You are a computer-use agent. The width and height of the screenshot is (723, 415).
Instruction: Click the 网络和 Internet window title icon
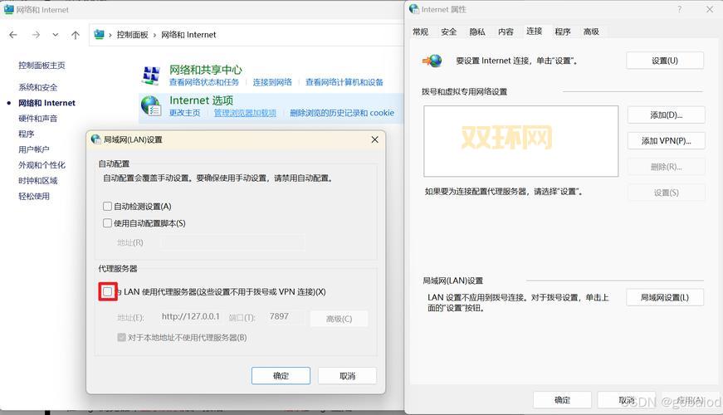point(9,9)
